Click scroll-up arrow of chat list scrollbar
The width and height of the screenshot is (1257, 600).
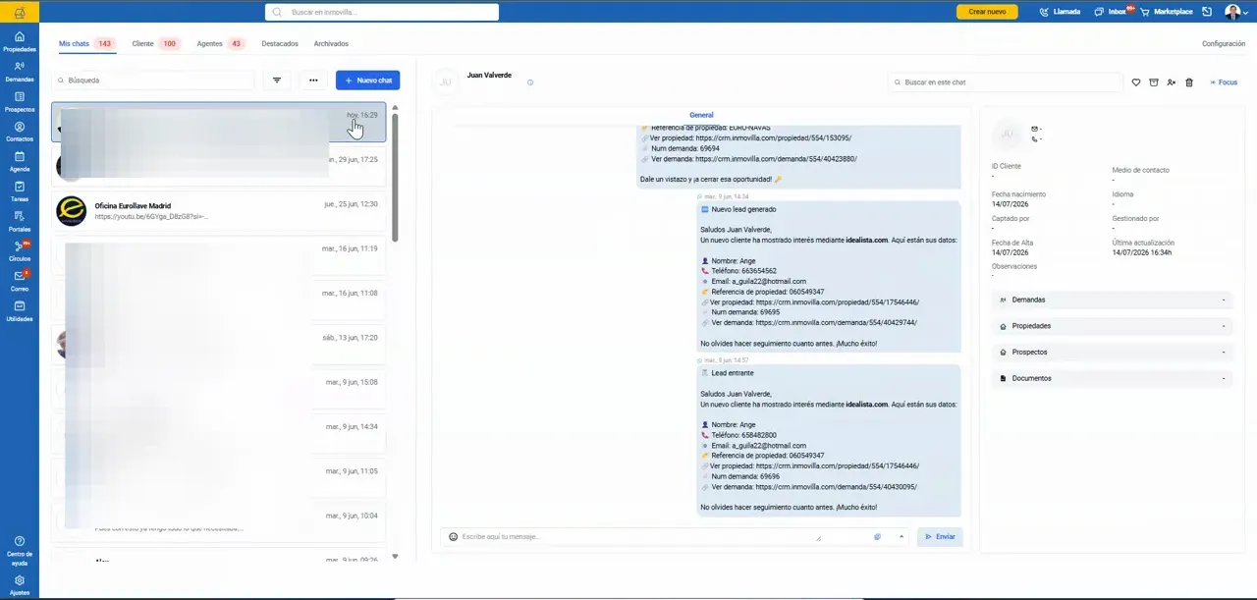click(395, 107)
